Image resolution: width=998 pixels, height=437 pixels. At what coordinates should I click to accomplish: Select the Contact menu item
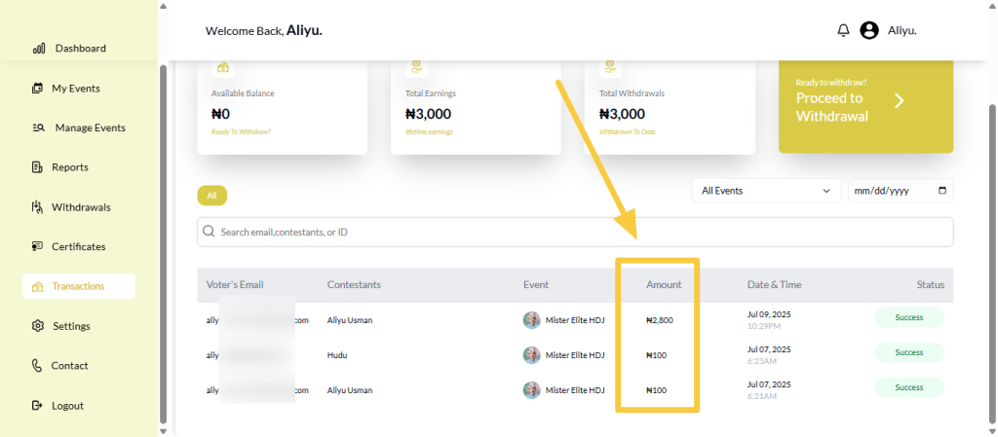[70, 366]
